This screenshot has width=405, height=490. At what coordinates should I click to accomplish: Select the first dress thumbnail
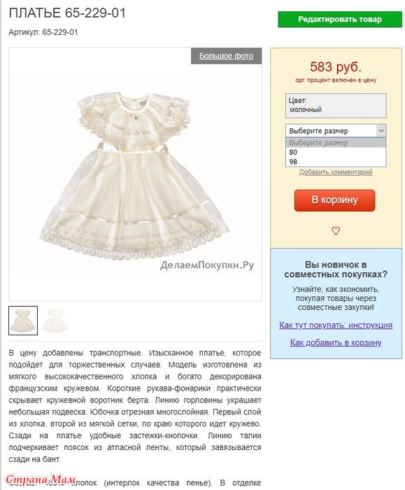(x=23, y=321)
